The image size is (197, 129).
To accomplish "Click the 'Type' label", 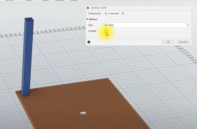I will point(90,25).
